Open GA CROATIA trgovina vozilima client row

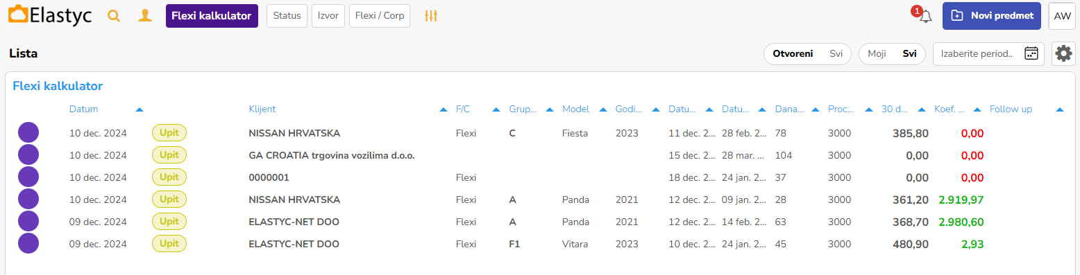click(331, 155)
